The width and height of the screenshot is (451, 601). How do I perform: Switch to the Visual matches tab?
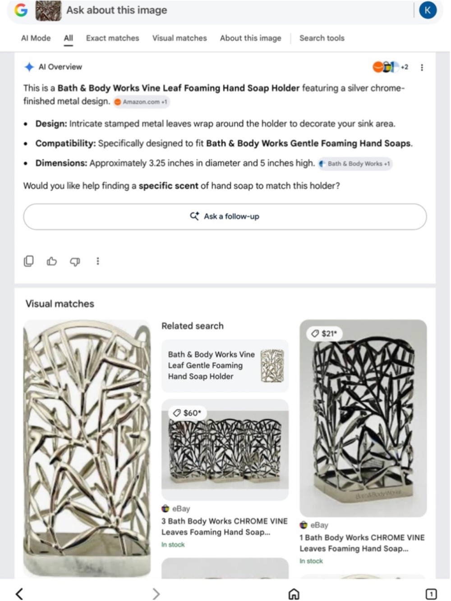(179, 38)
